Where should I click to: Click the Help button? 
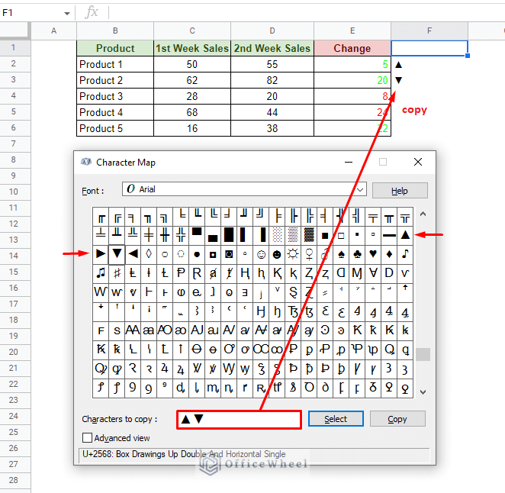(x=400, y=191)
